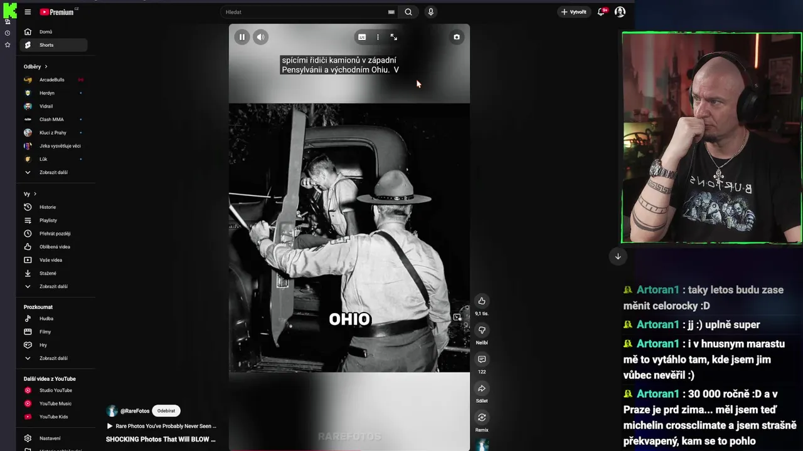The height and width of the screenshot is (451, 803).
Task: Open the sound thumbnail below Remix
Action: point(482,445)
